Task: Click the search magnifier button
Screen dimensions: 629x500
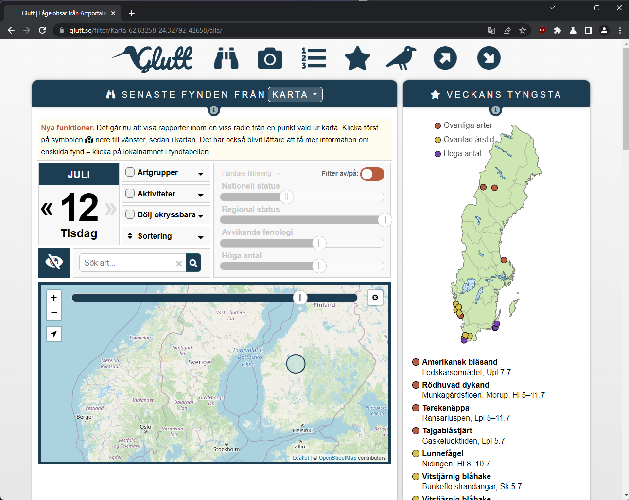Action: (193, 263)
